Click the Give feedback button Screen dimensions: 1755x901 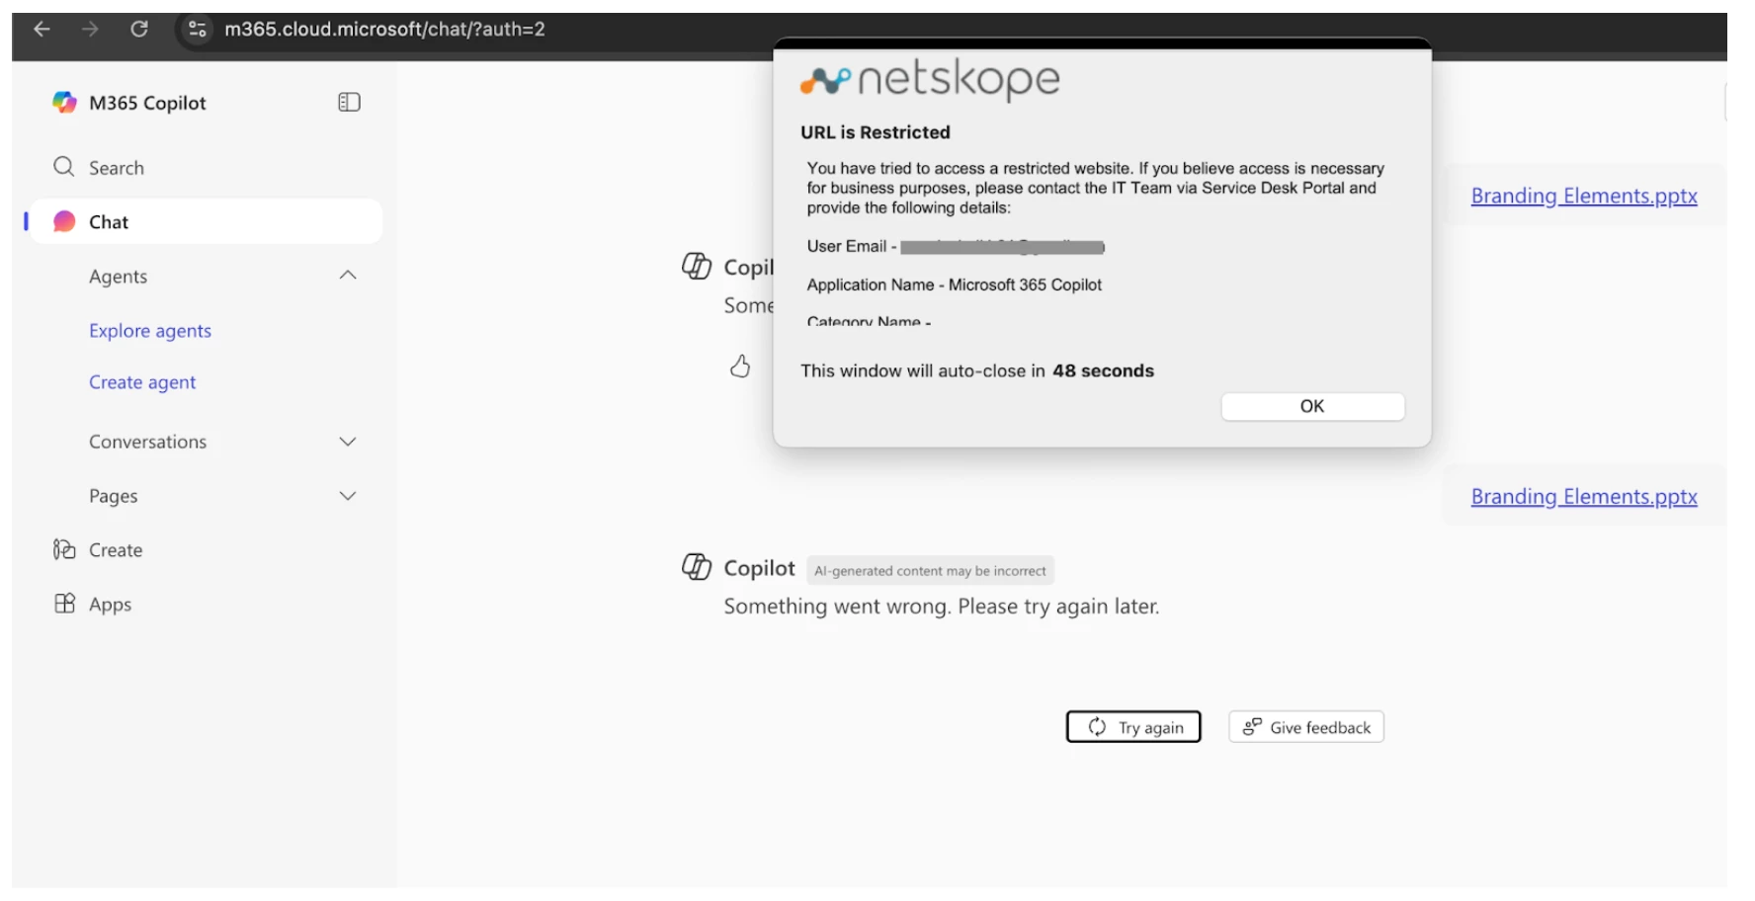1306,727
